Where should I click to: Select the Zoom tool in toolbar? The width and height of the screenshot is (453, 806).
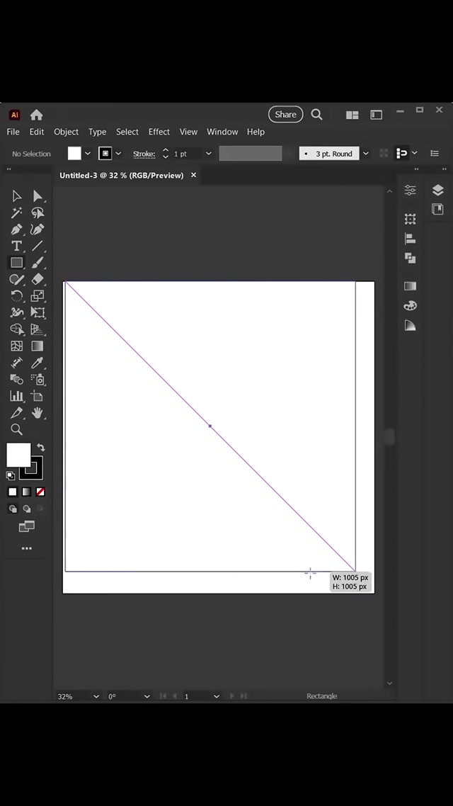(x=16, y=429)
